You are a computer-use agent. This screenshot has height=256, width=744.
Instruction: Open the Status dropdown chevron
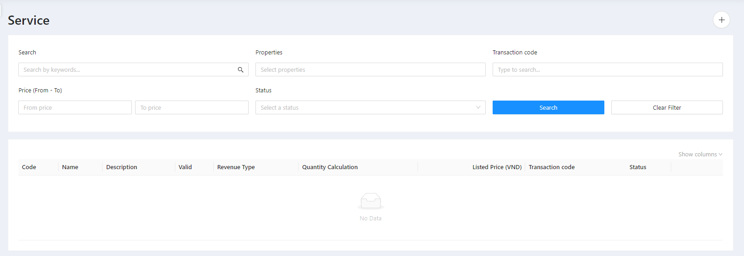point(478,107)
